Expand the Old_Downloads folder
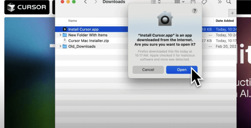Image resolution: width=251 pixels, height=128 pixels. point(60,46)
